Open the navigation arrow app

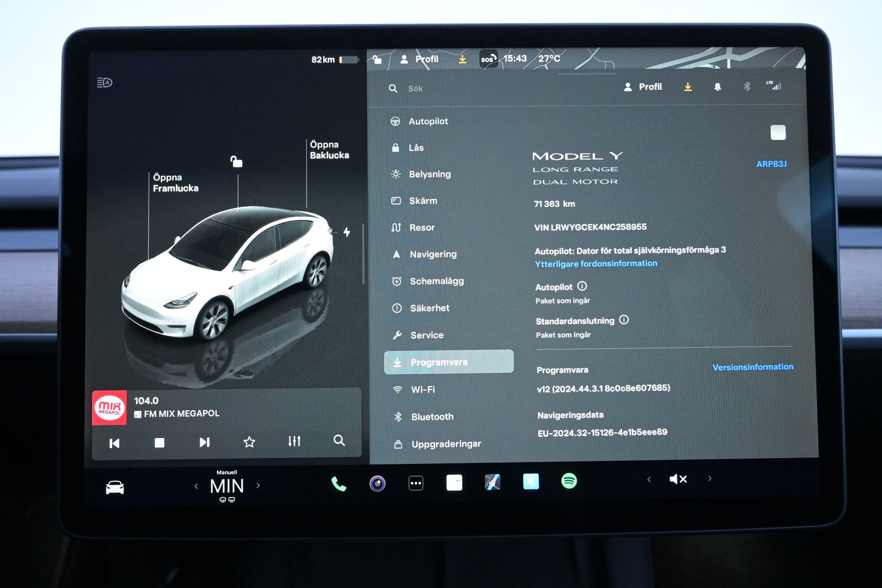click(x=493, y=482)
